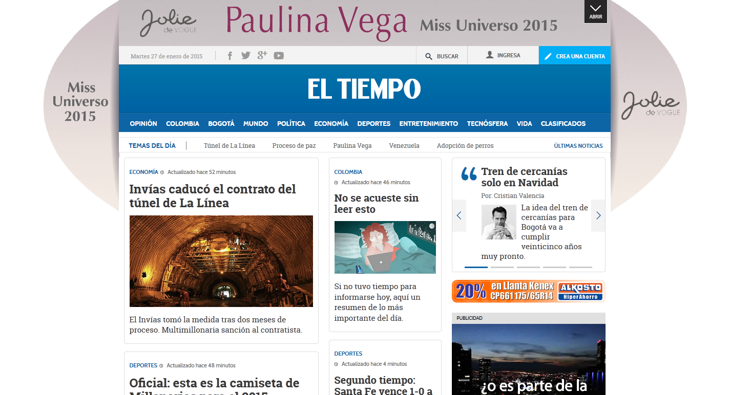Open the Clasificados section
729x395 pixels.
pos(563,123)
